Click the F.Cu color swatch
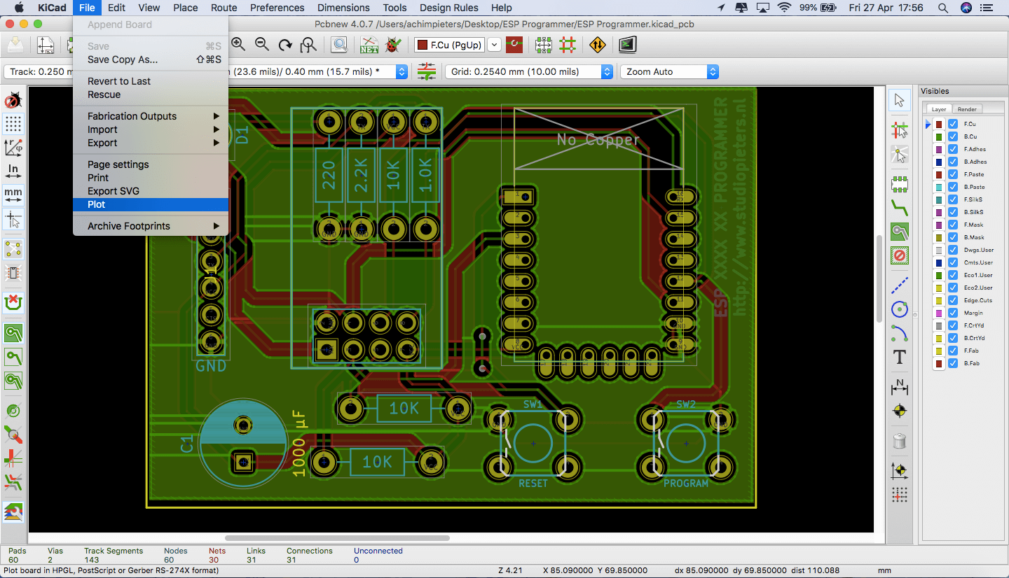The width and height of the screenshot is (1009, 578). [x=939, y=124]
